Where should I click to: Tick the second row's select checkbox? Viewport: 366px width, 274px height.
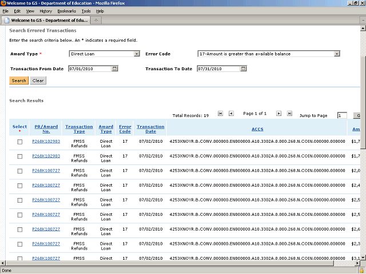tap(19, 156)
